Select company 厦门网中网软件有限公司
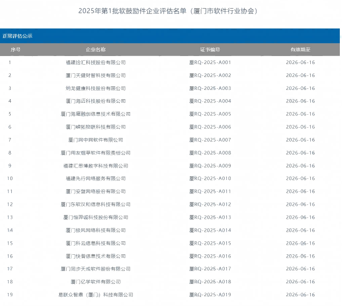Viewport: 342px width, 306px height. coord(96,140)
